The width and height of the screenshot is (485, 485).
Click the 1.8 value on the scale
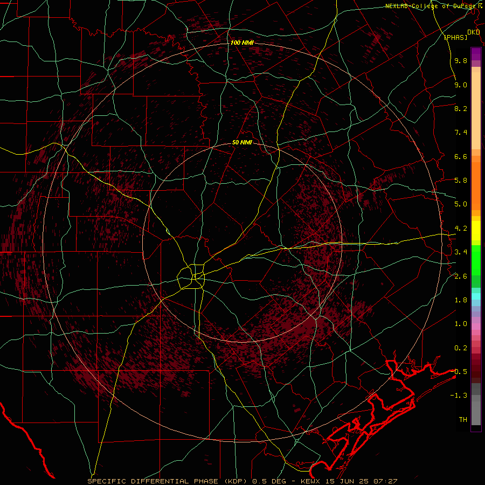pos(461,300)
